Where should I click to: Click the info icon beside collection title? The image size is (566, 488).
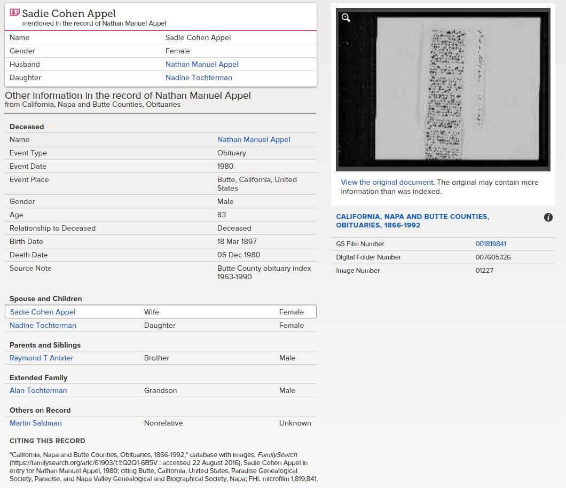coord(548,217)
